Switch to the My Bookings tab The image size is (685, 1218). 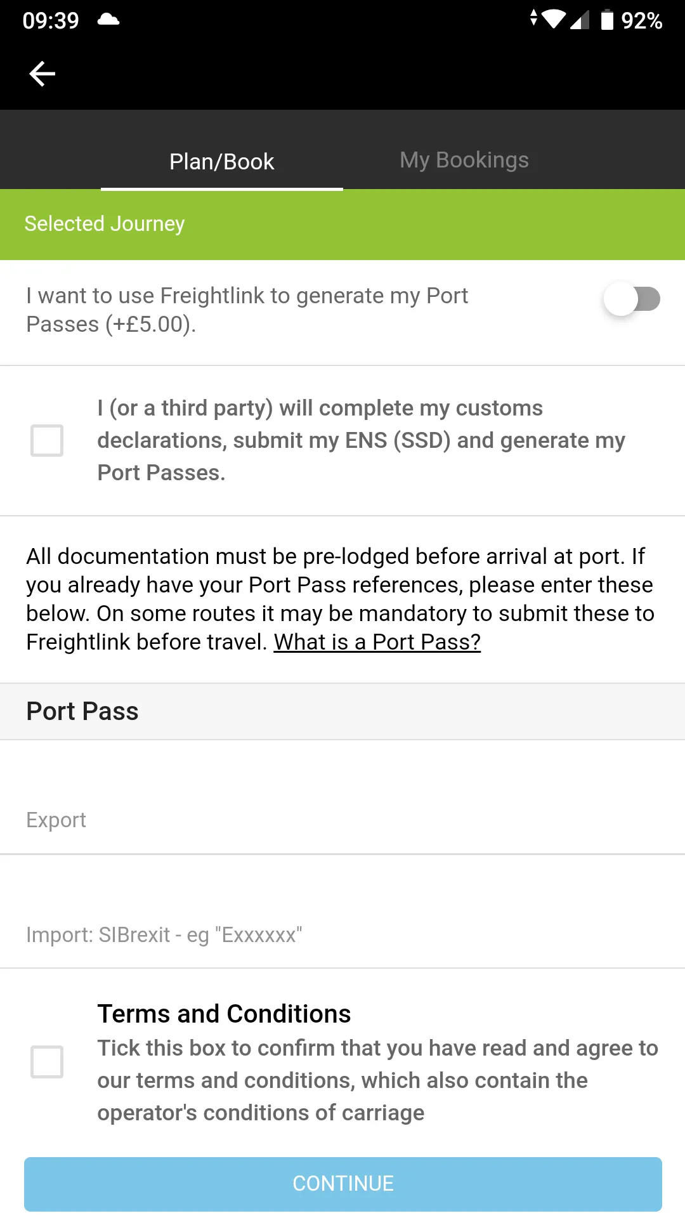tap(464, 160)
